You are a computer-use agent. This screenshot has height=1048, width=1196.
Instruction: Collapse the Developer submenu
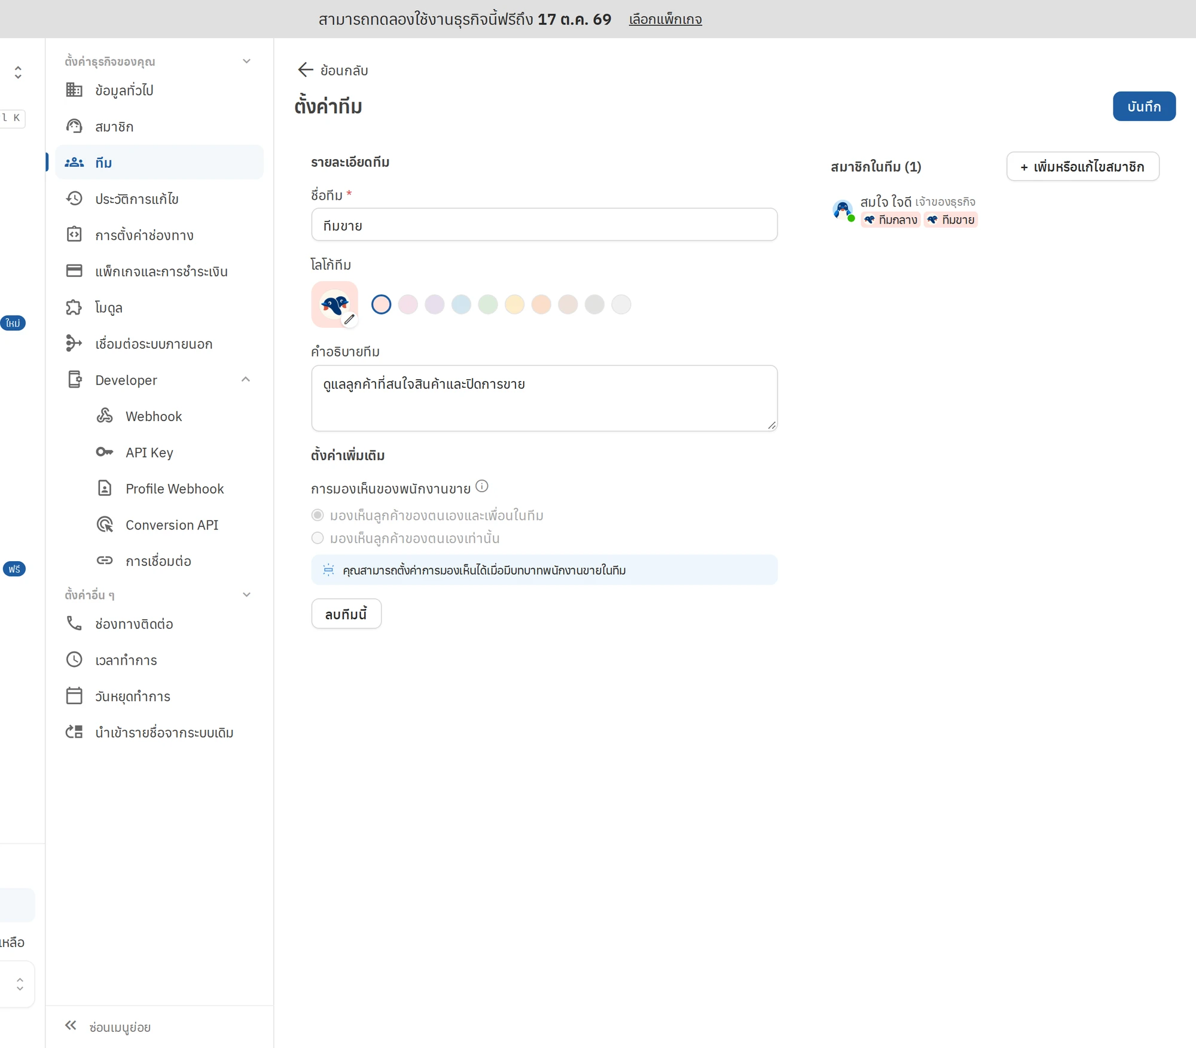(x=246, y=379)
